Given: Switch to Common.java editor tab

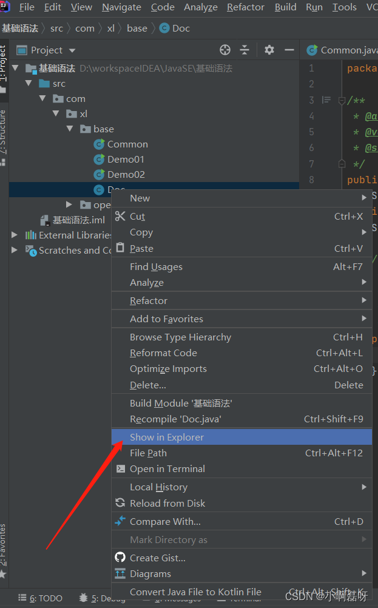Looking at the screenshot, I should [x=342, y=50].
